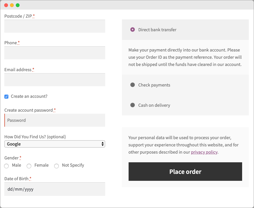Screen dimensions: 254x208
Task: Select the Female gender radio button
Action: pos(29,166)
